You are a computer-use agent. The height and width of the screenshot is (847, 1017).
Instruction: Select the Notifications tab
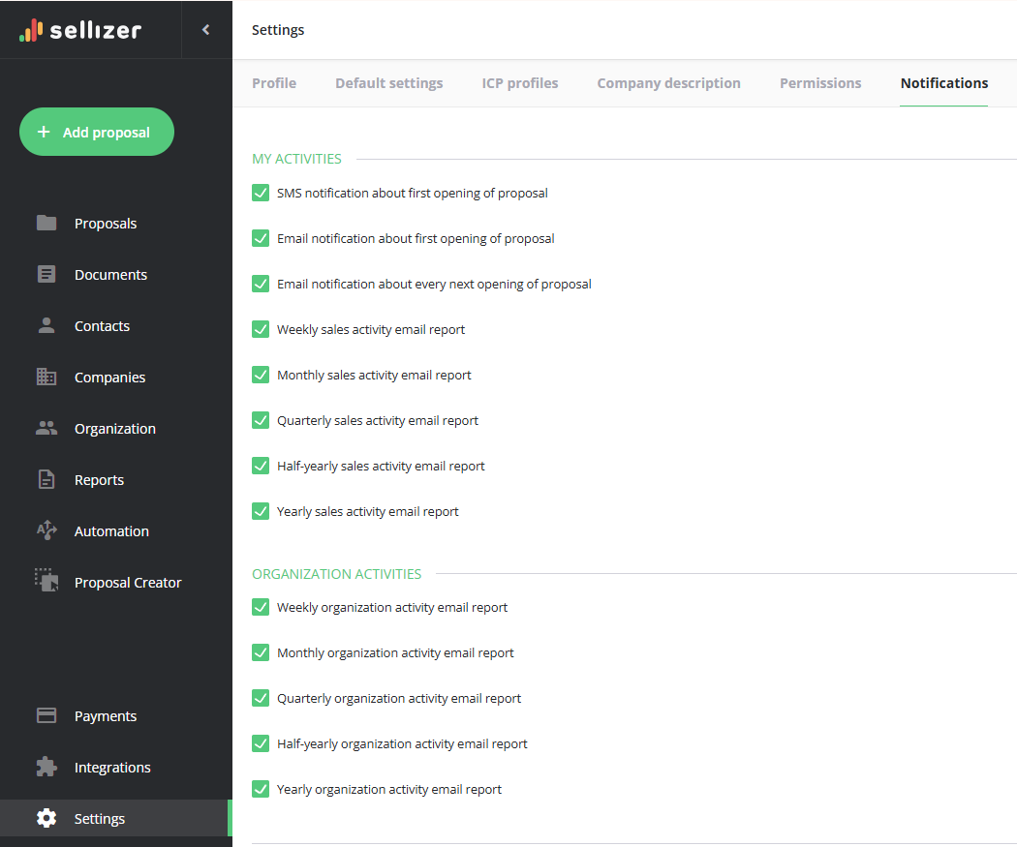(x=943, y=83)
